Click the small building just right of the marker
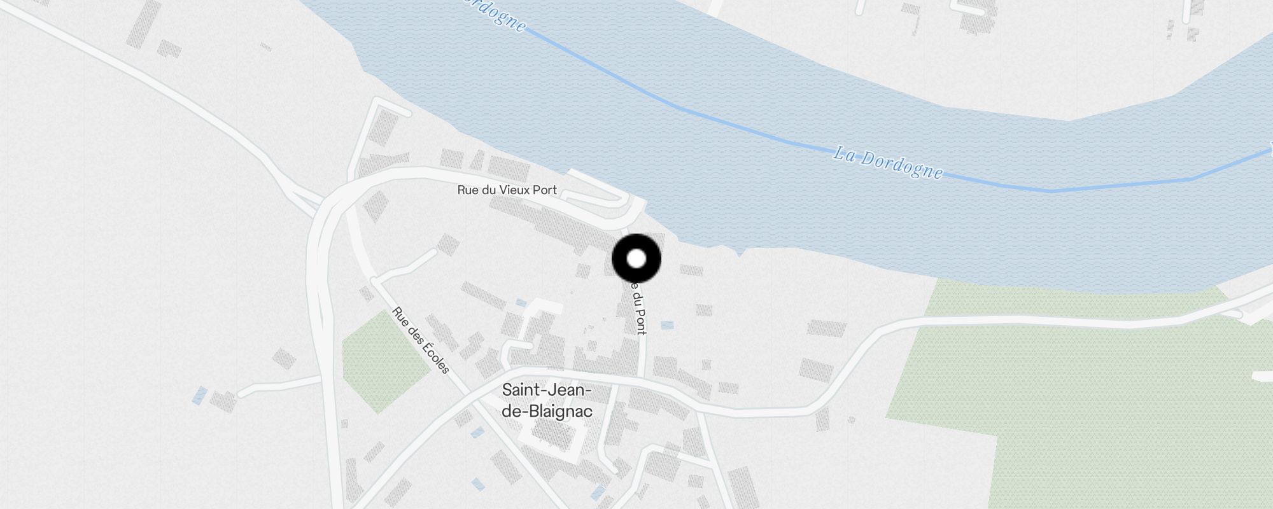 691,270
